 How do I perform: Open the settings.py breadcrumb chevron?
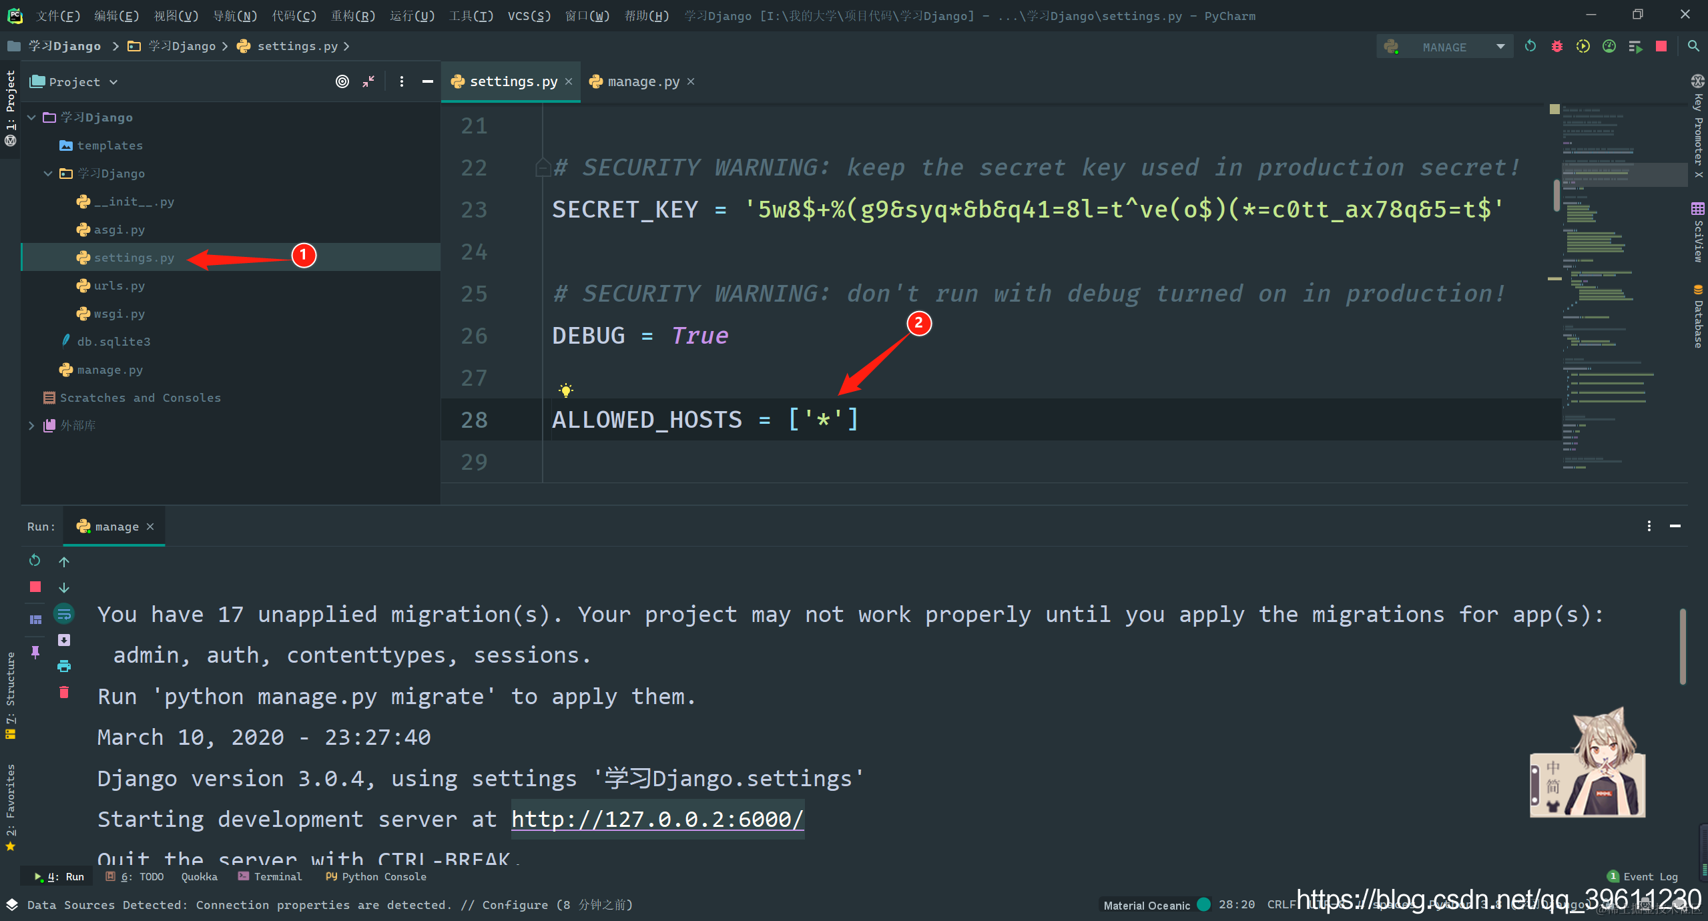tap(346, 46)
